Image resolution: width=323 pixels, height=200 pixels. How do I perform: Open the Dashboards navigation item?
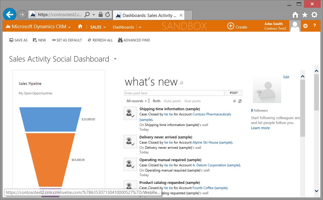(x=123, y=27)
